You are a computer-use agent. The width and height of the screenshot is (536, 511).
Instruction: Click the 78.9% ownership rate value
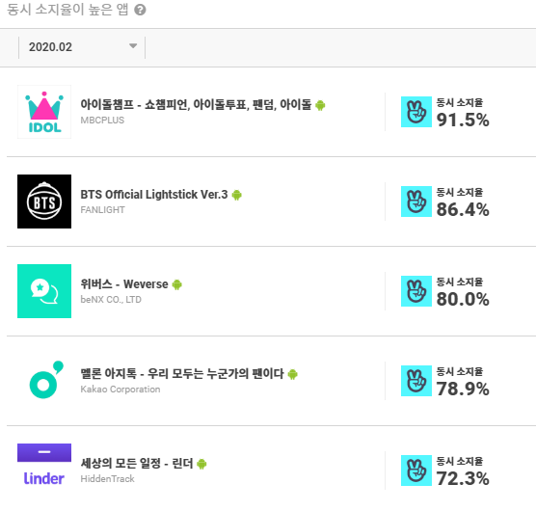[463, 389]
